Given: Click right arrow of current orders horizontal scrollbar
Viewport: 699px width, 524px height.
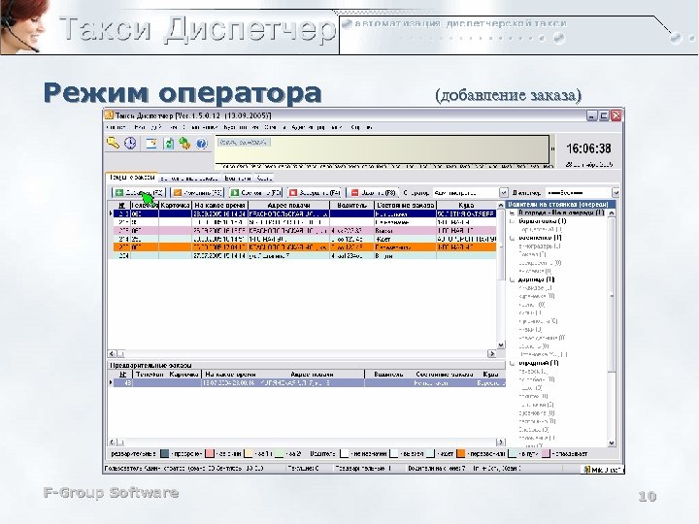Looking at the screenshot, I should 491,354.
